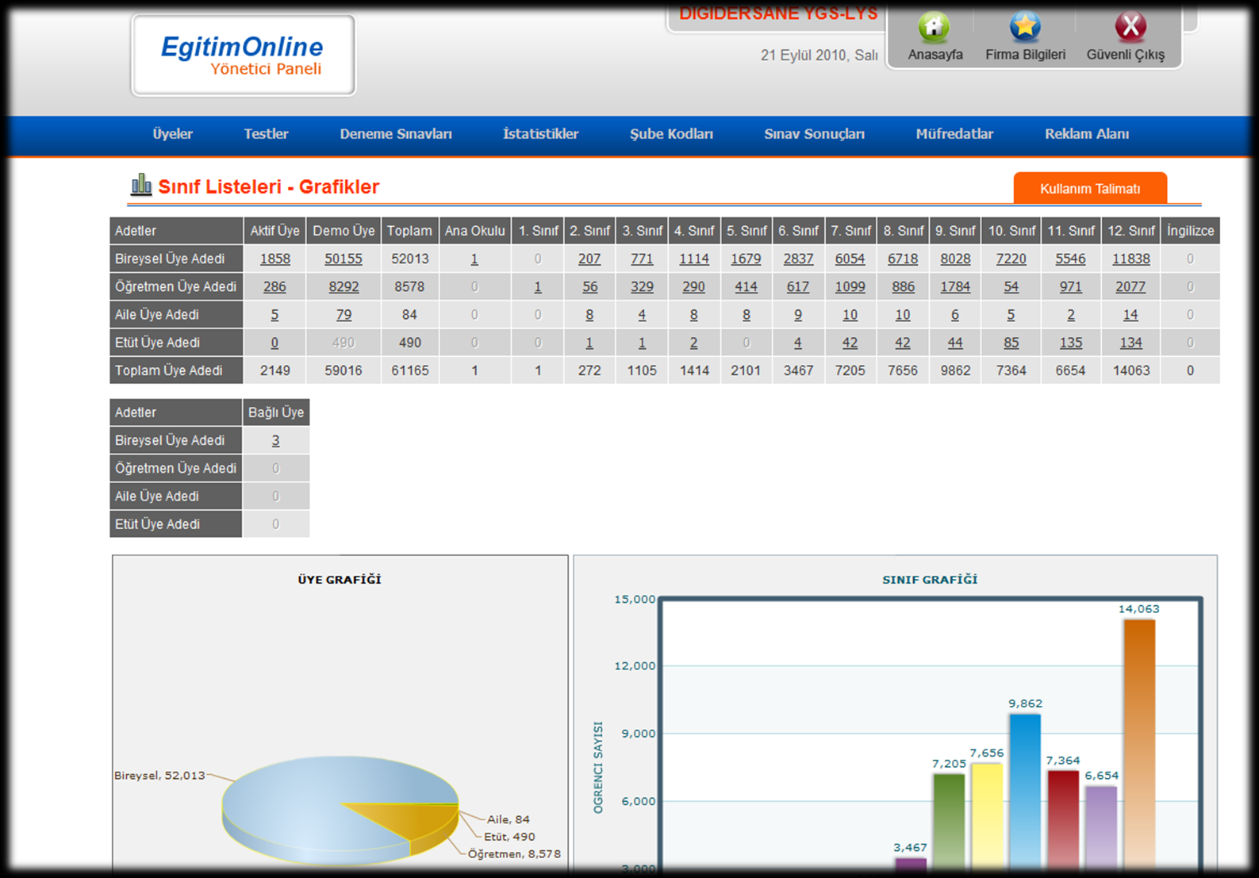Click the Bağlı Üye column header

point(276,412)
